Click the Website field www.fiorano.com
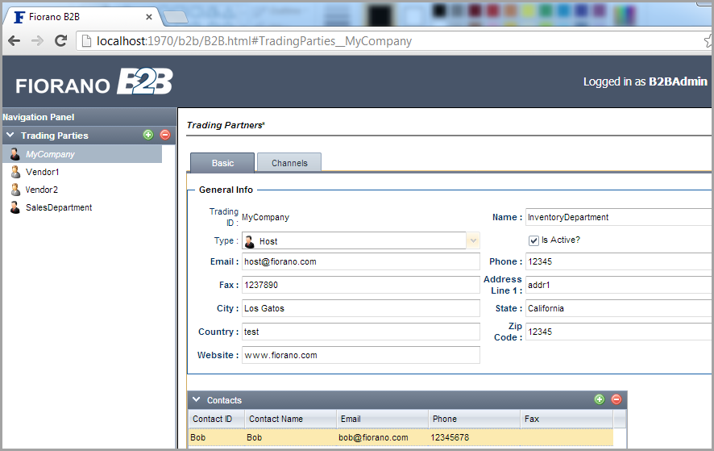This screenshot has width=714, height=451. [x=361, y=355]
